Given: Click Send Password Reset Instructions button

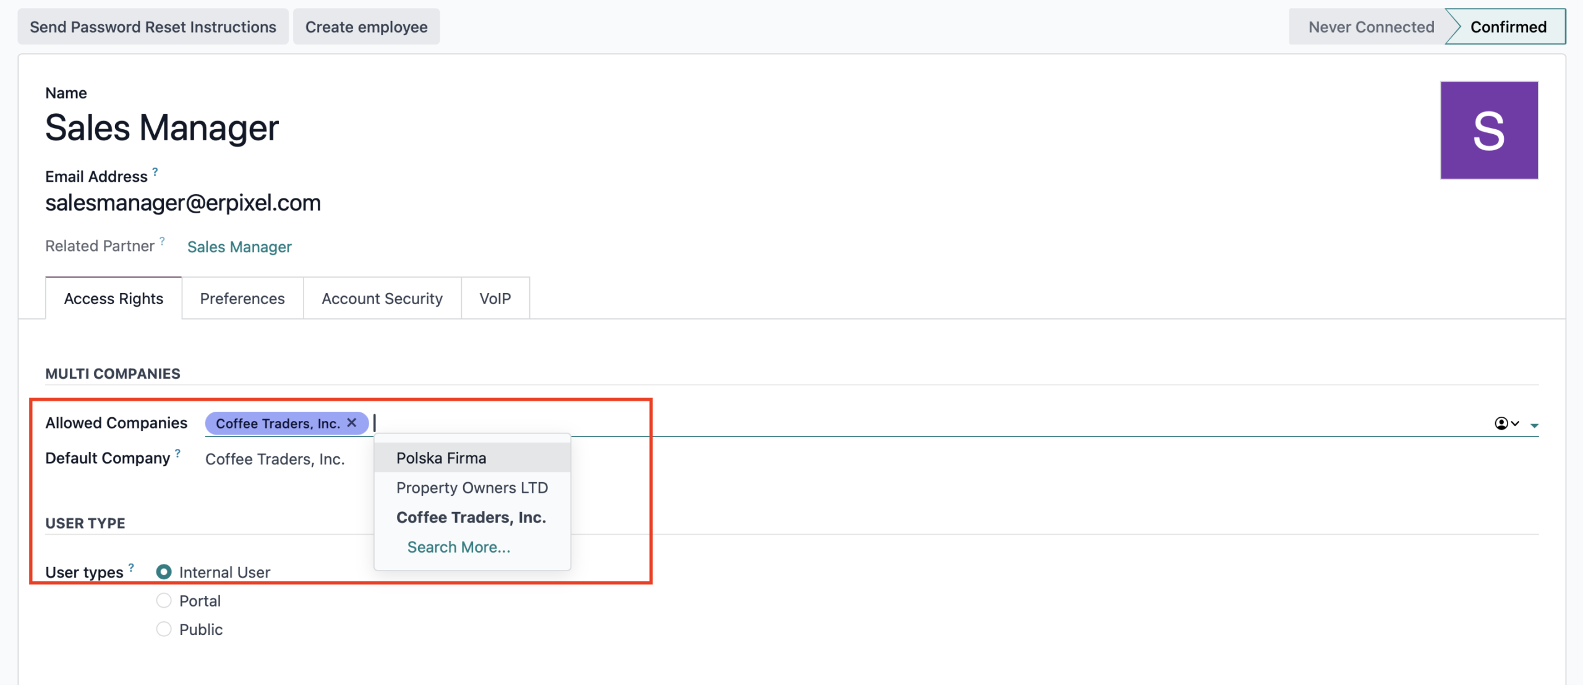Looking at the screenshot, I should pyautogui.click(x=153, y=27).
